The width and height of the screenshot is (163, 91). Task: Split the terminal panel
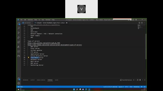(138, 80)
